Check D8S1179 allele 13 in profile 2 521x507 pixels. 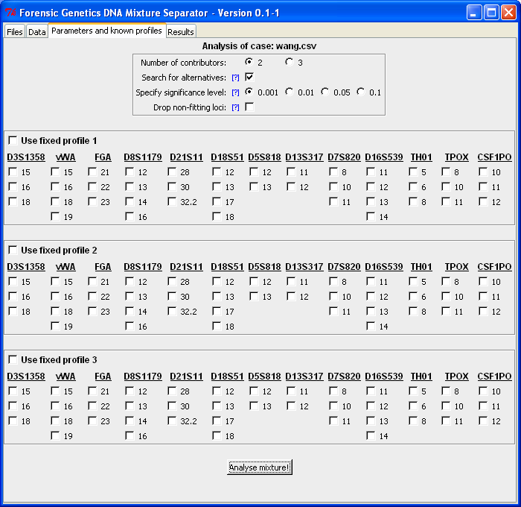tap(130, 296)
